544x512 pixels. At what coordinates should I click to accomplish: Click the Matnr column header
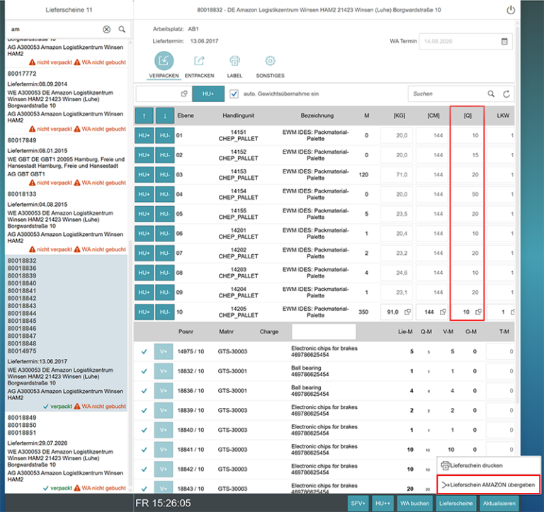(226, 331)
